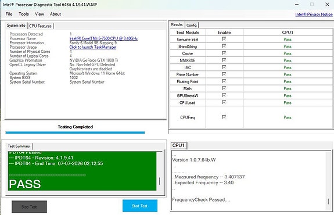Click the OpenCL Legacy Driver label
This screenshot has height=215, width=334.
(x=28, y=64)
